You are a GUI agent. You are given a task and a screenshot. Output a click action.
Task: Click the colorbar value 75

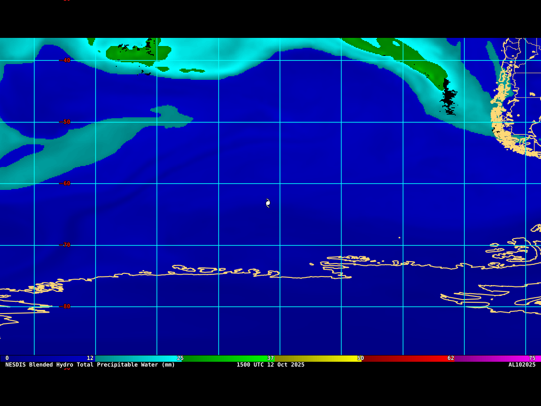click(532, 358)
